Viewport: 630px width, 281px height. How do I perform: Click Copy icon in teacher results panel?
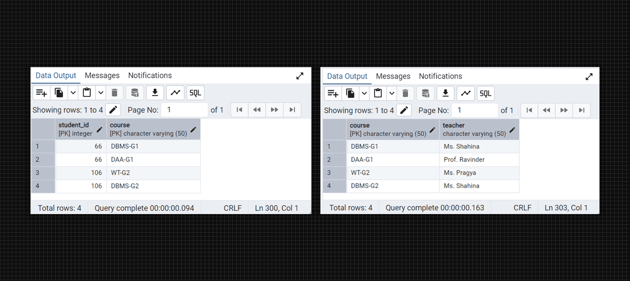350,94
